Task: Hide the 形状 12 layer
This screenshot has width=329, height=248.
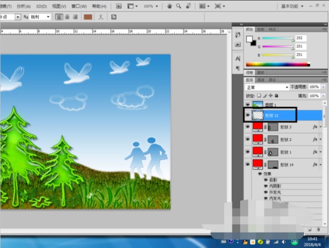Action: tap(248, 115)
